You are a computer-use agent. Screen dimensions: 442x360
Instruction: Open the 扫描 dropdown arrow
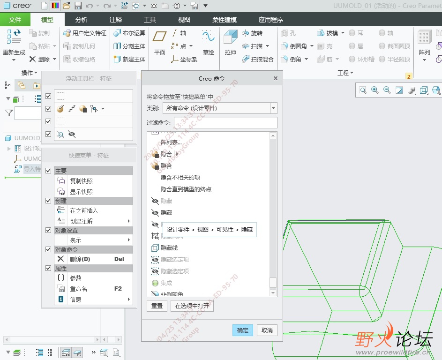267,46
